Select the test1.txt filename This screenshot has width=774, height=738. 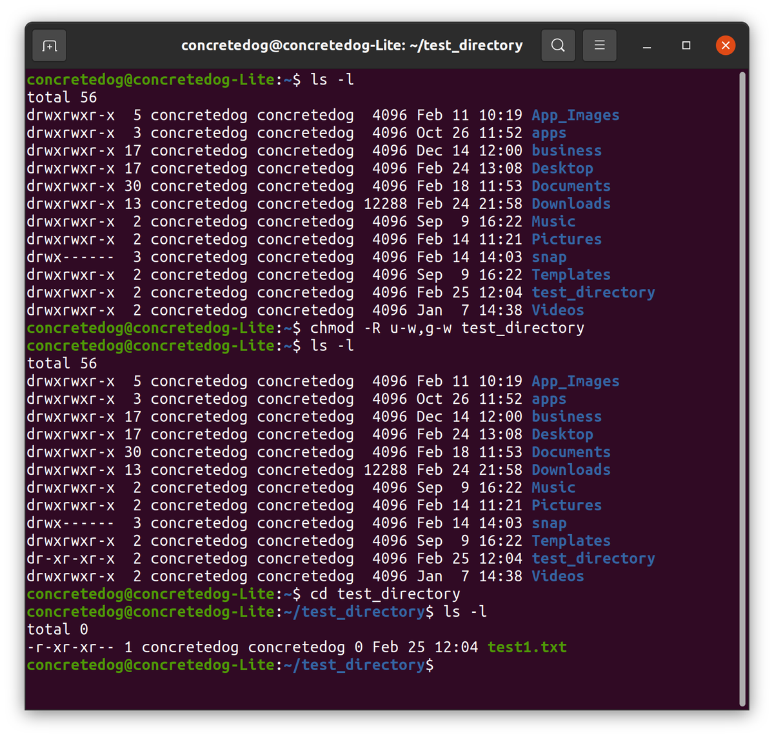(x=527, y=647)
